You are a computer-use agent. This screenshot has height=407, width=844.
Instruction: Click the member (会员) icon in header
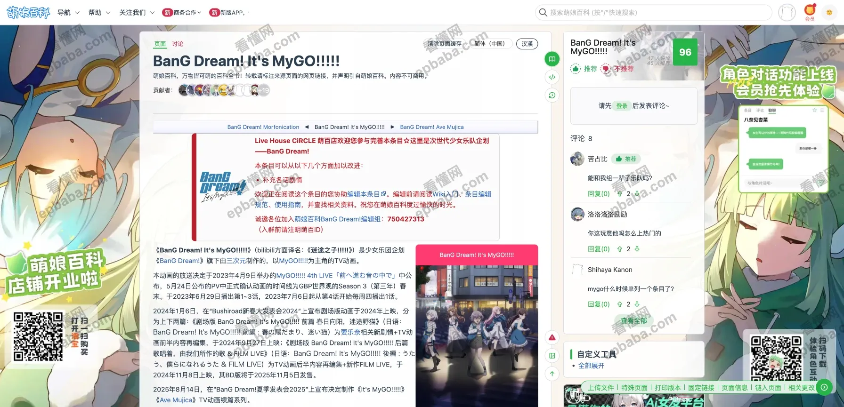coord(810,12)
